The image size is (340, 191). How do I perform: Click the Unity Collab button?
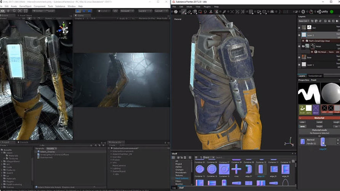coord(103,11)
